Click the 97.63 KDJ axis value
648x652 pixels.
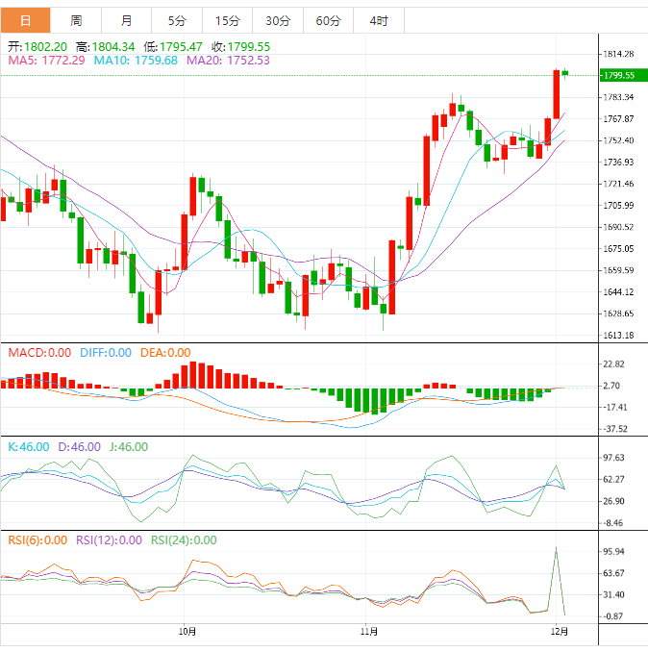pos(613,458)
